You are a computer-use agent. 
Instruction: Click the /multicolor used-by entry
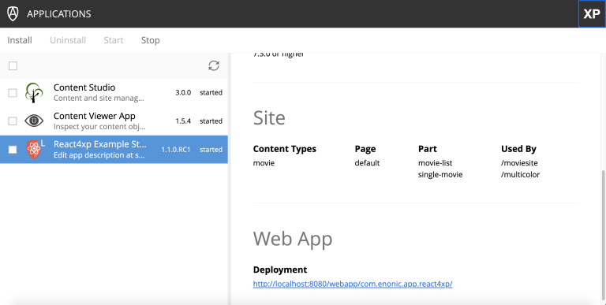pyautogui.click(x=520, y=174)
